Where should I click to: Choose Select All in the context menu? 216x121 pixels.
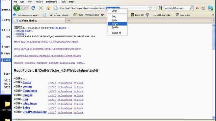117,33
